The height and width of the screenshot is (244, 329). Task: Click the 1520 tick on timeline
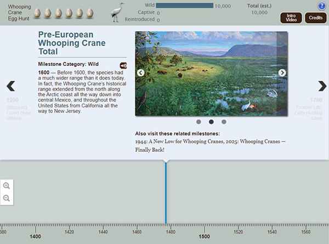point(238,232)
